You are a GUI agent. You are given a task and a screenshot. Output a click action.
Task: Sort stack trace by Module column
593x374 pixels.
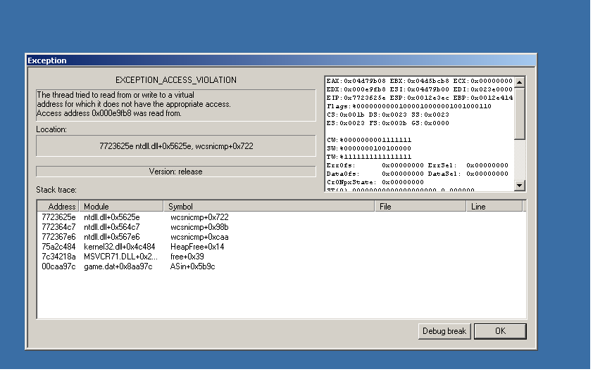click(121, 207)
